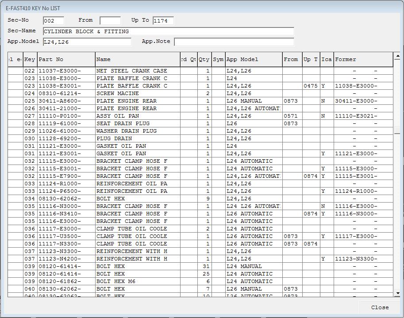Screen dimensions: 404x318
Task: Click the App.Model field with L24,L26
Action: tap(87, 42)
